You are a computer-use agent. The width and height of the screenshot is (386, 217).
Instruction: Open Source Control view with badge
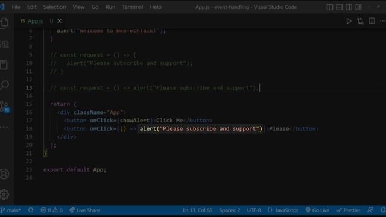pyautogui.click(x=4, y=107)
